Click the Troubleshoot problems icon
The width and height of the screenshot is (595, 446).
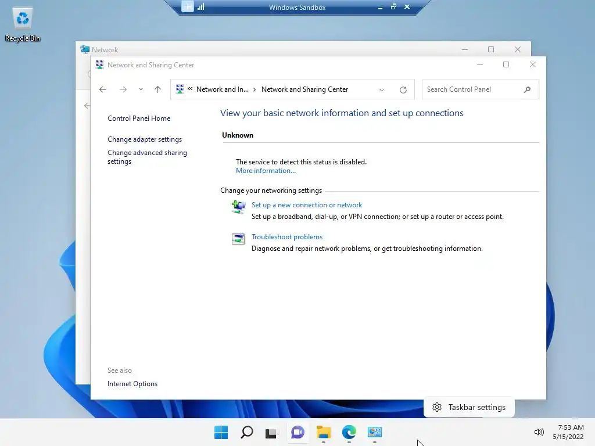[x=238, y=239]
